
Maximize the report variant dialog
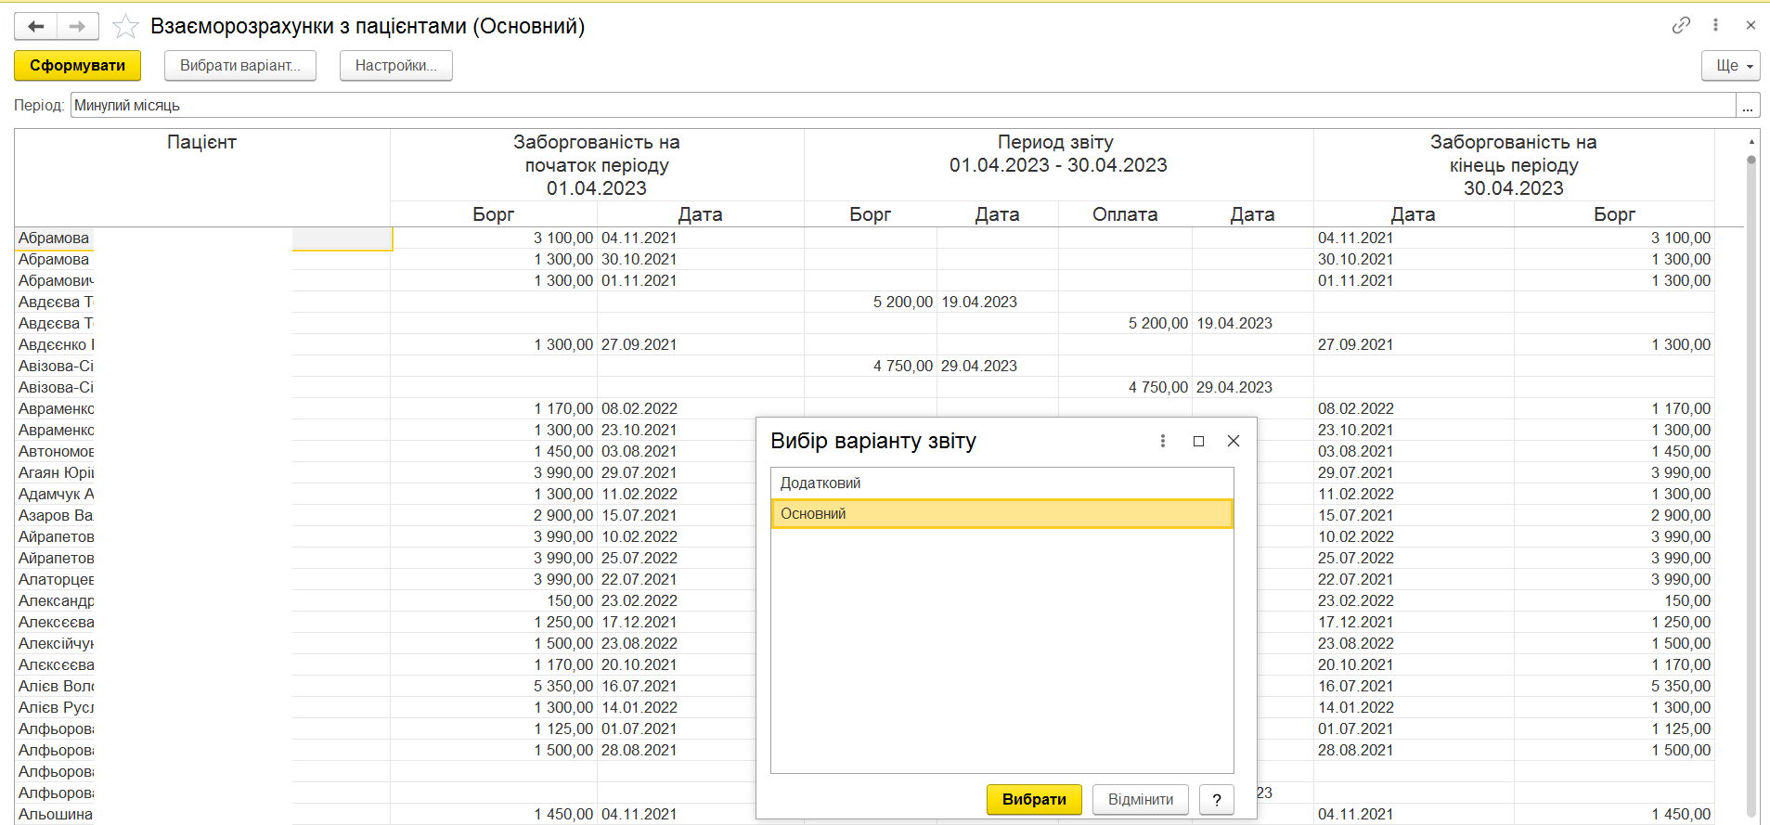point(1198,441)
